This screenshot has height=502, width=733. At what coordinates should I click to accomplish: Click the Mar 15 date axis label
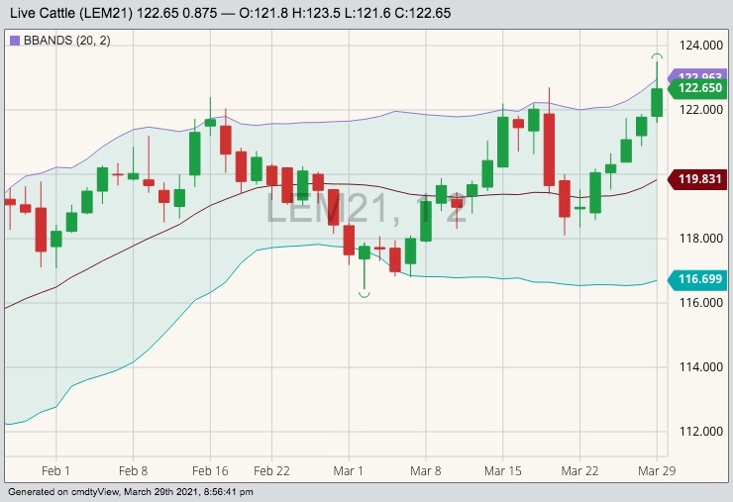(x=503, y=470)
